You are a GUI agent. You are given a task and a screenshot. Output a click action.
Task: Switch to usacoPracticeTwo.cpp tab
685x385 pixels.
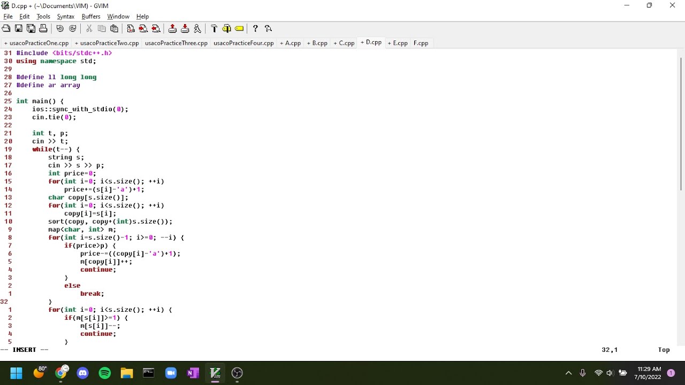107,43
